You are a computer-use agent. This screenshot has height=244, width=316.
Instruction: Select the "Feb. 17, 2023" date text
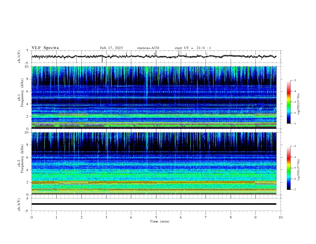click(x=111, y=48)
